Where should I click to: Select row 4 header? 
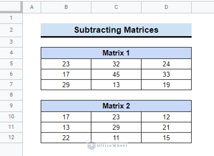tap(11, 53)
